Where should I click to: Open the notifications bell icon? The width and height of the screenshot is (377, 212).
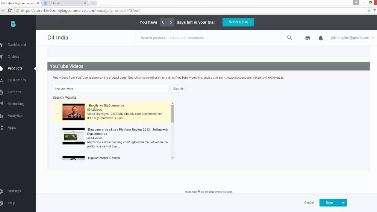[321, 38]
